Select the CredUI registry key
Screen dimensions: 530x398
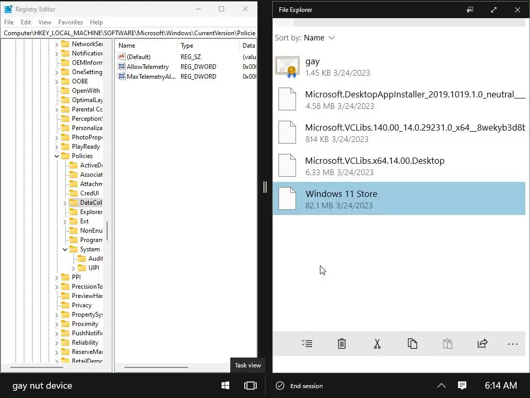[89, 193]
